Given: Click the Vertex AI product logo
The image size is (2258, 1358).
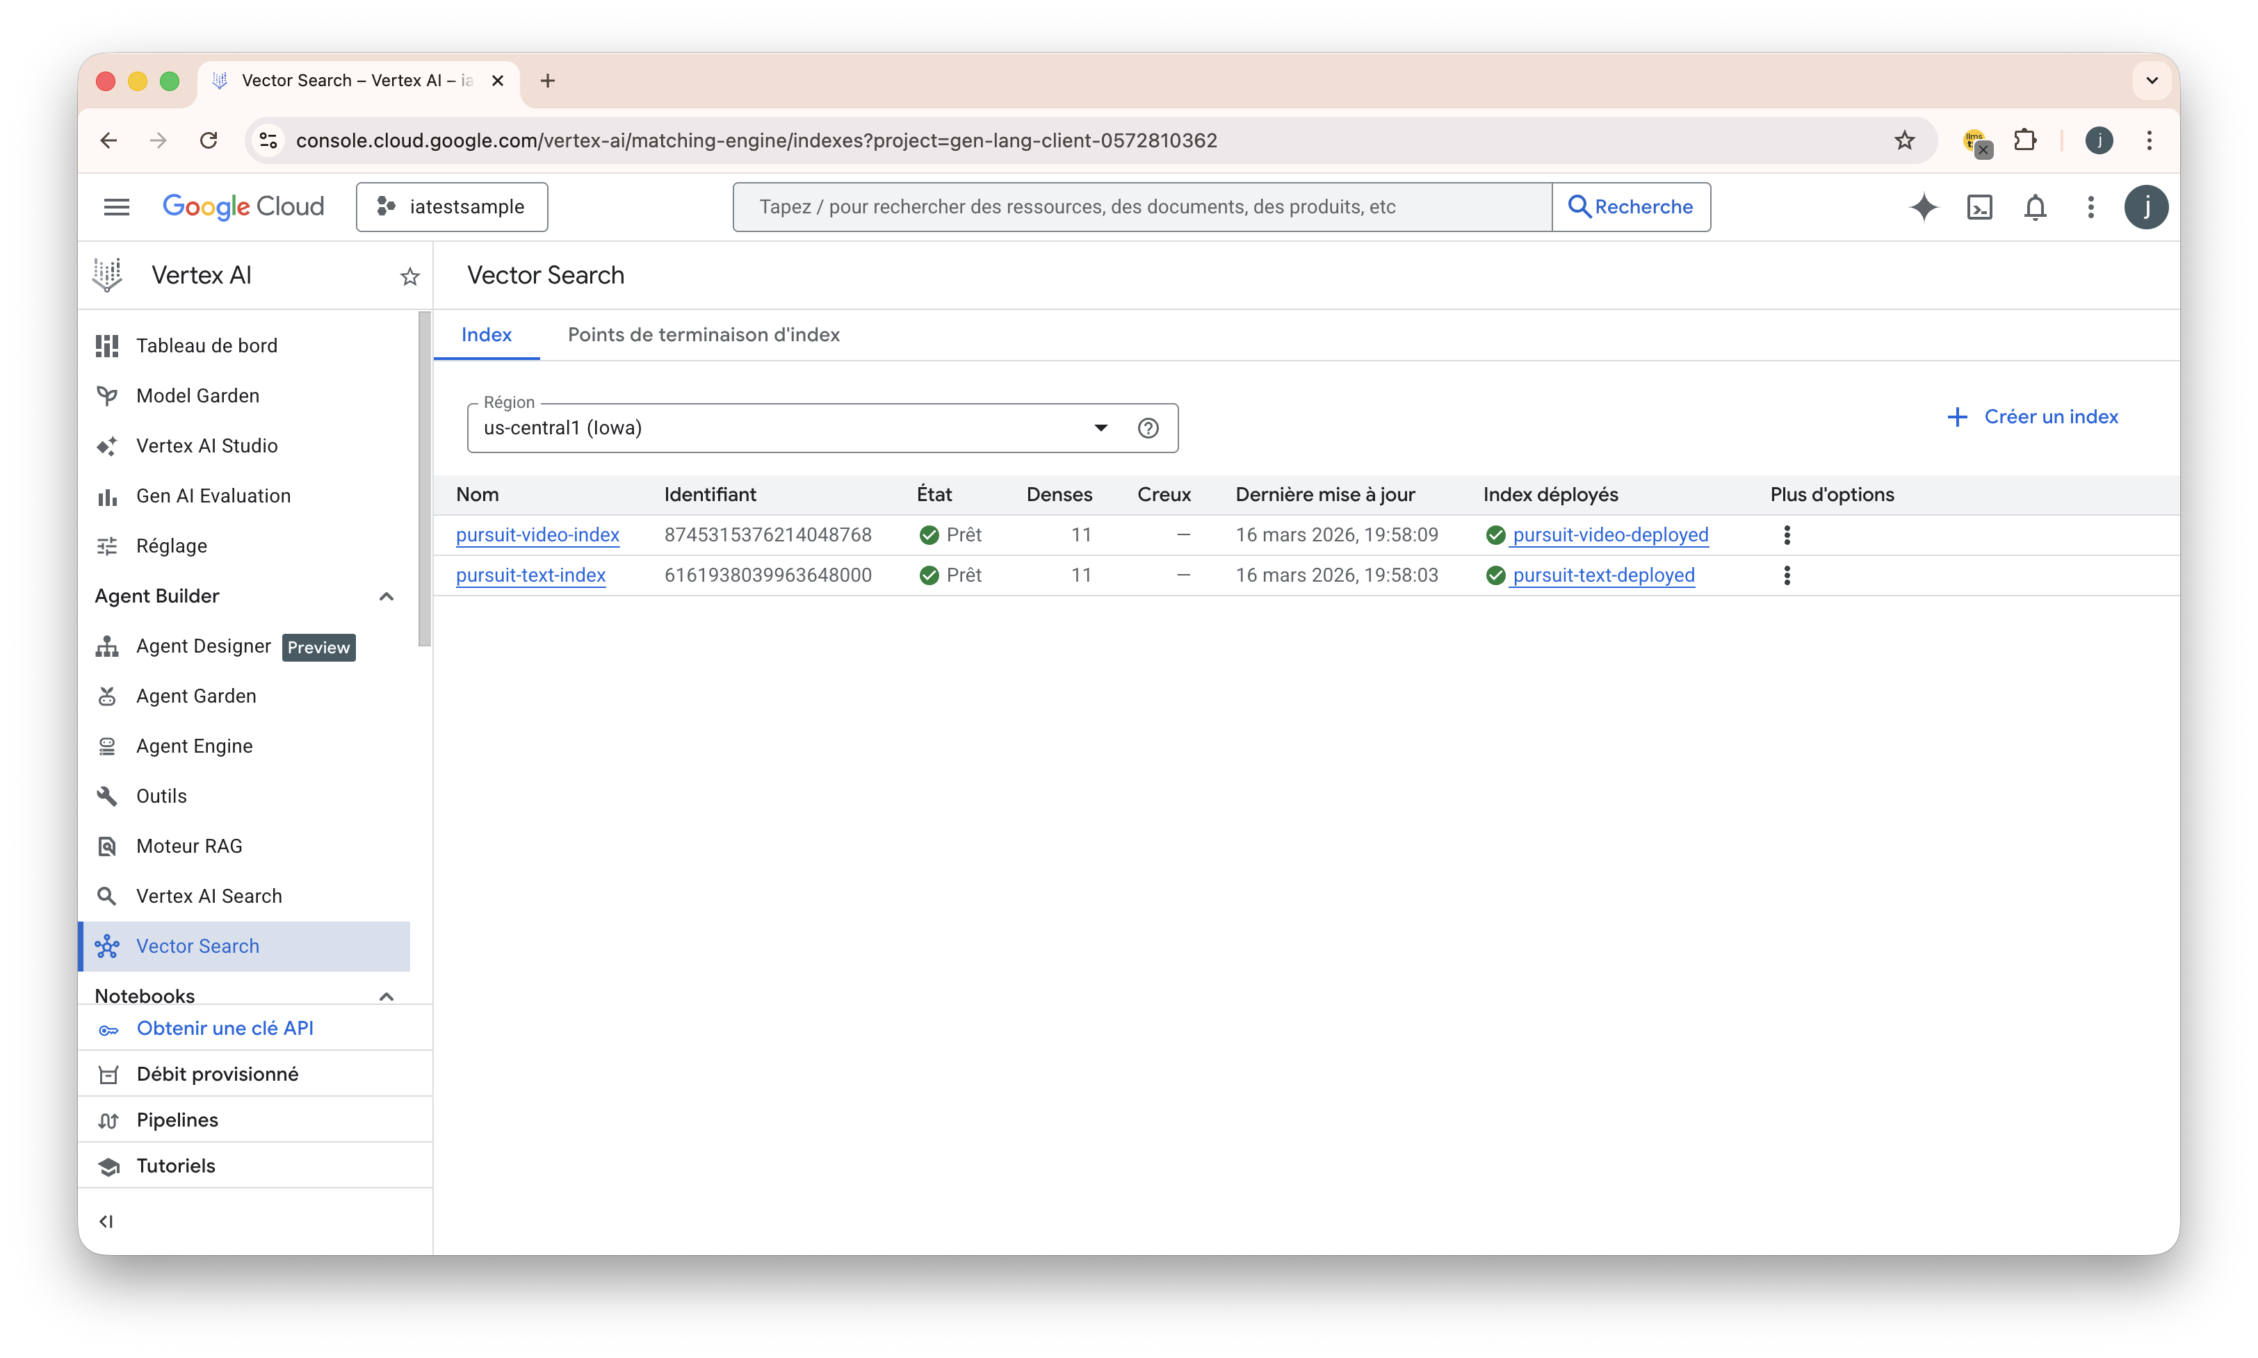Looking at the screenshot, I should tap(107, 275).
